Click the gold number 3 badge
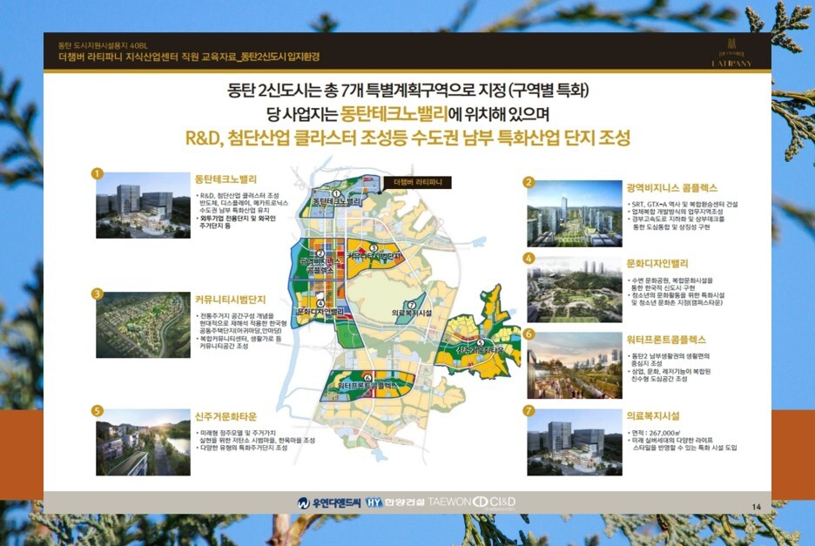Image resolution: width=815 pixels, height=546 pixels. click(97, 293)
